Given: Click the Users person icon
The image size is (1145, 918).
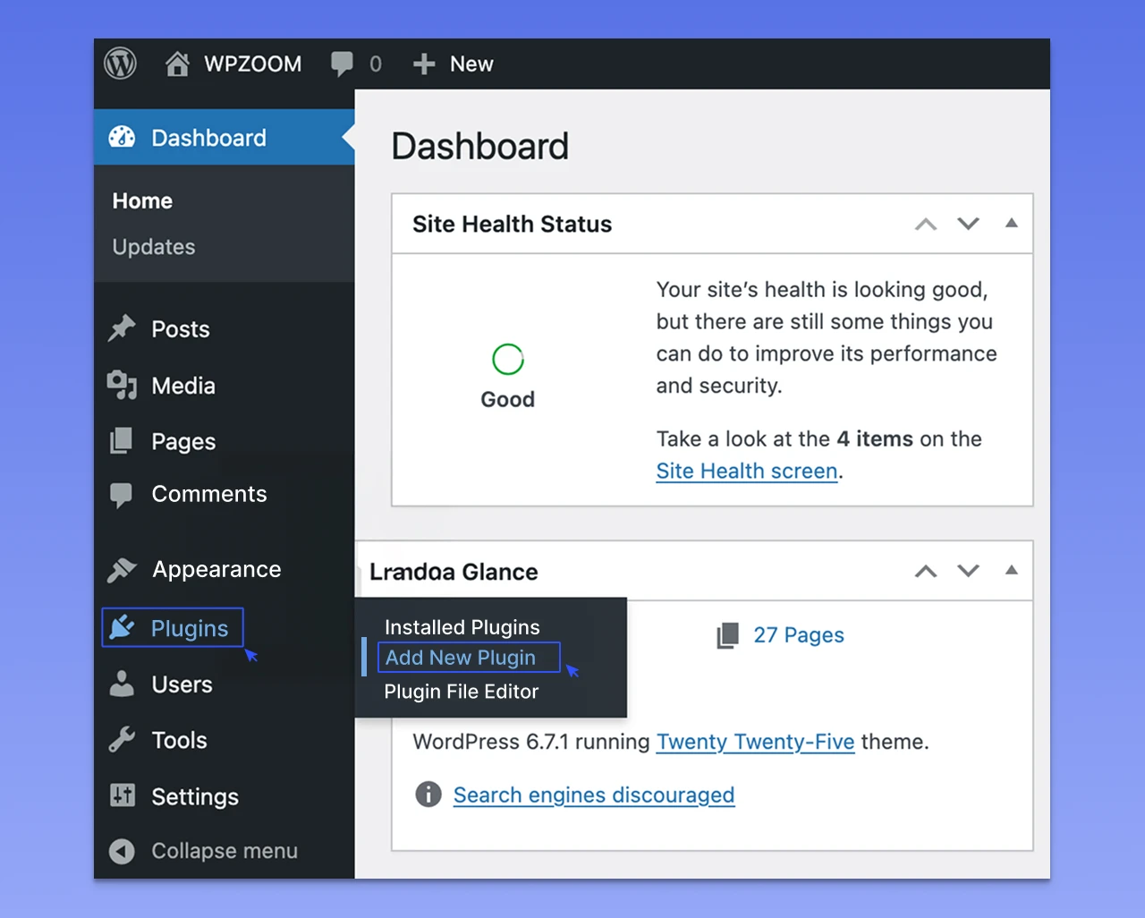Looking at the screenshot, I should pos(122,684).
